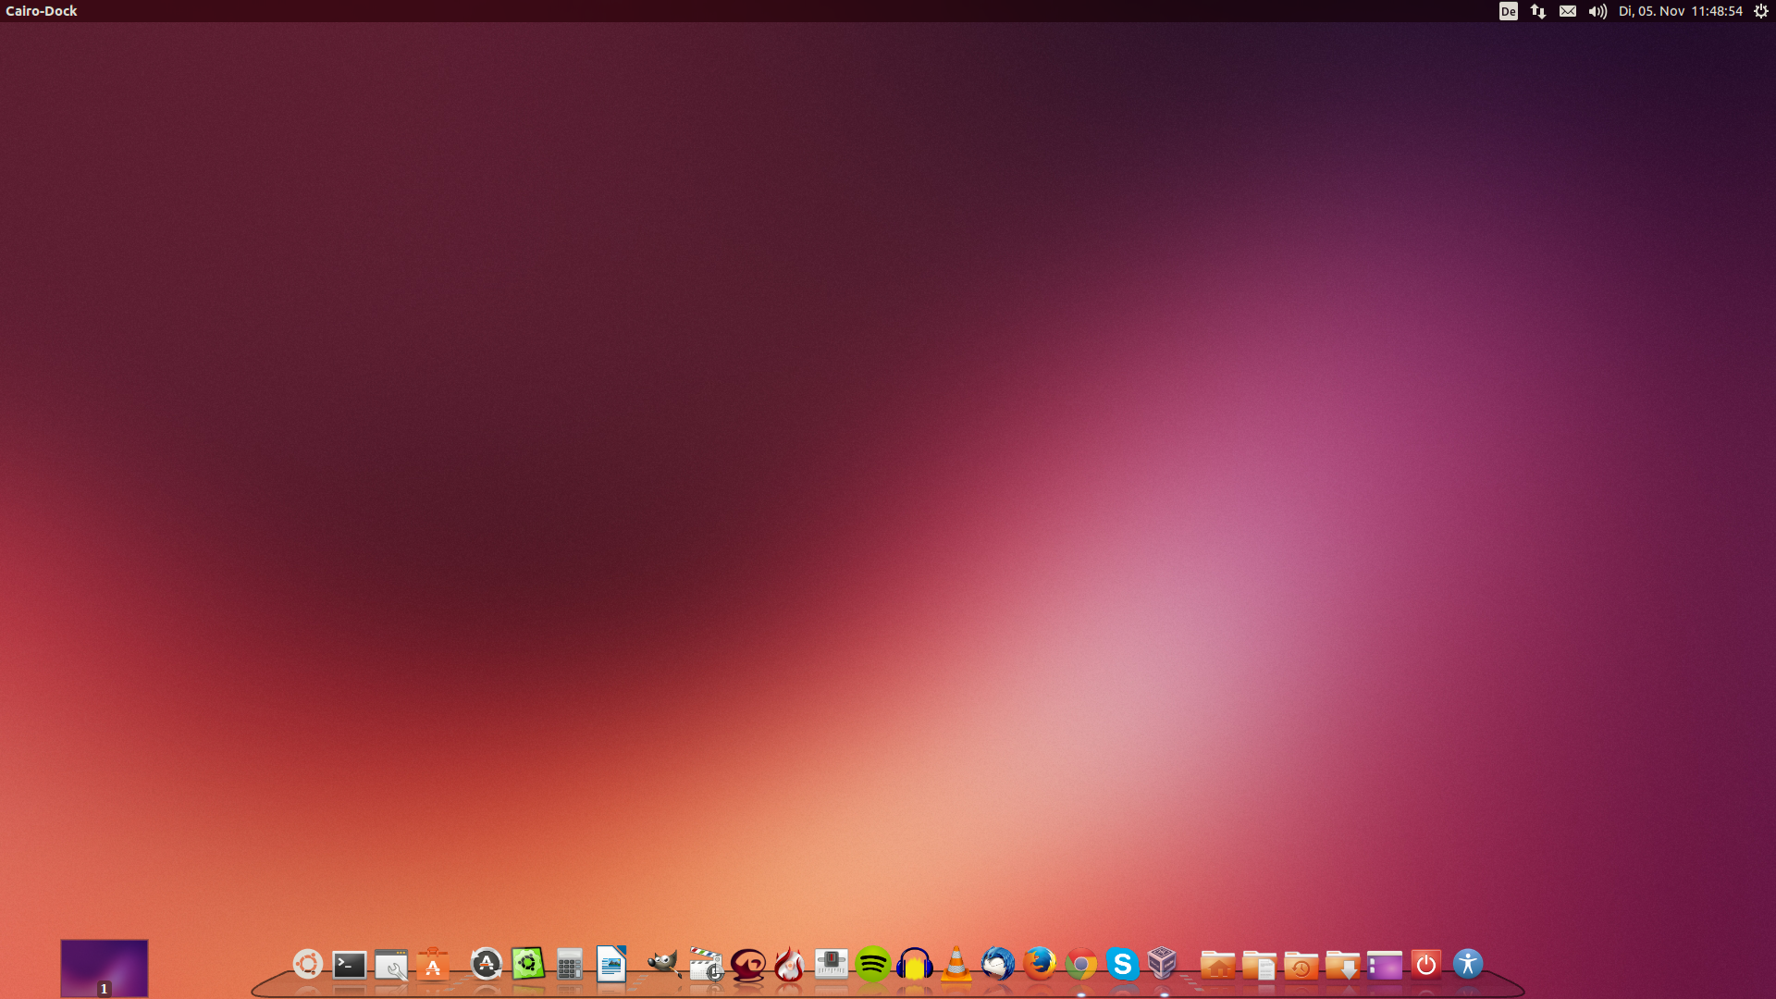
Task: Launch VirtualBox from the dock
Action: click(x=1163, y=964)
